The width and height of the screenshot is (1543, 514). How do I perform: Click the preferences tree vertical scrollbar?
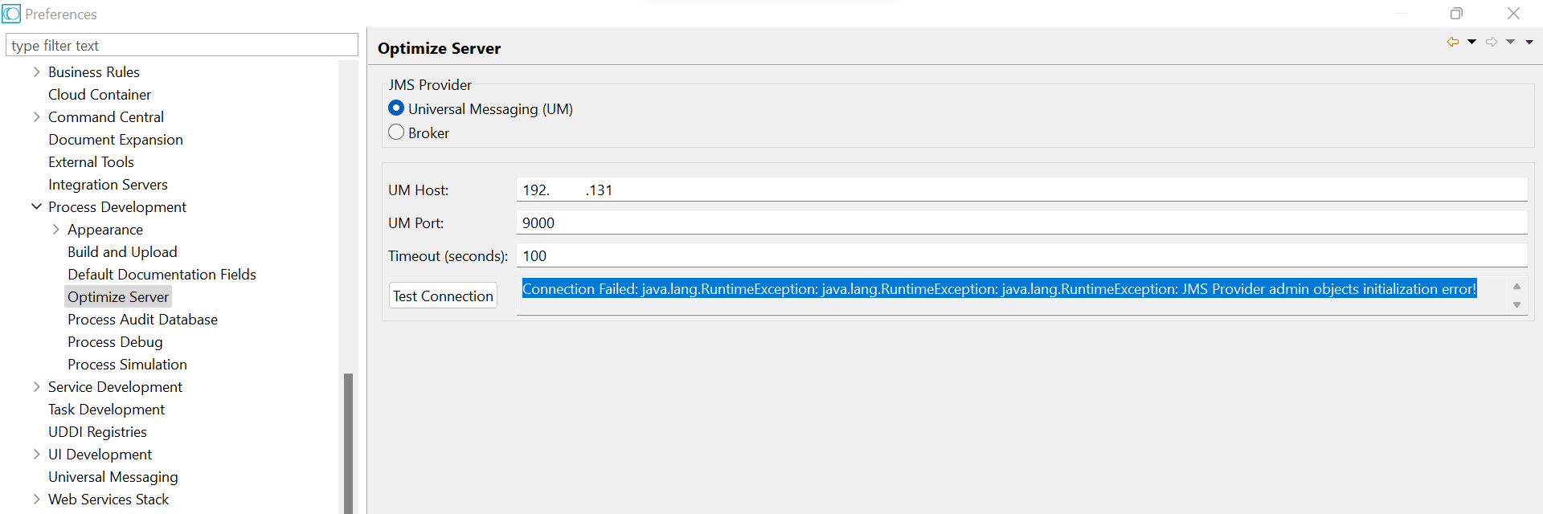tap(348, 443)
